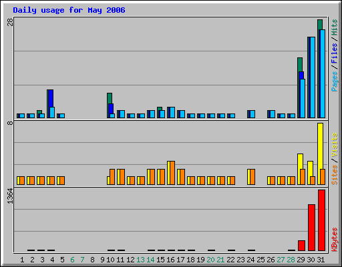Click day label '30' on the x-axis

[311, 260]
